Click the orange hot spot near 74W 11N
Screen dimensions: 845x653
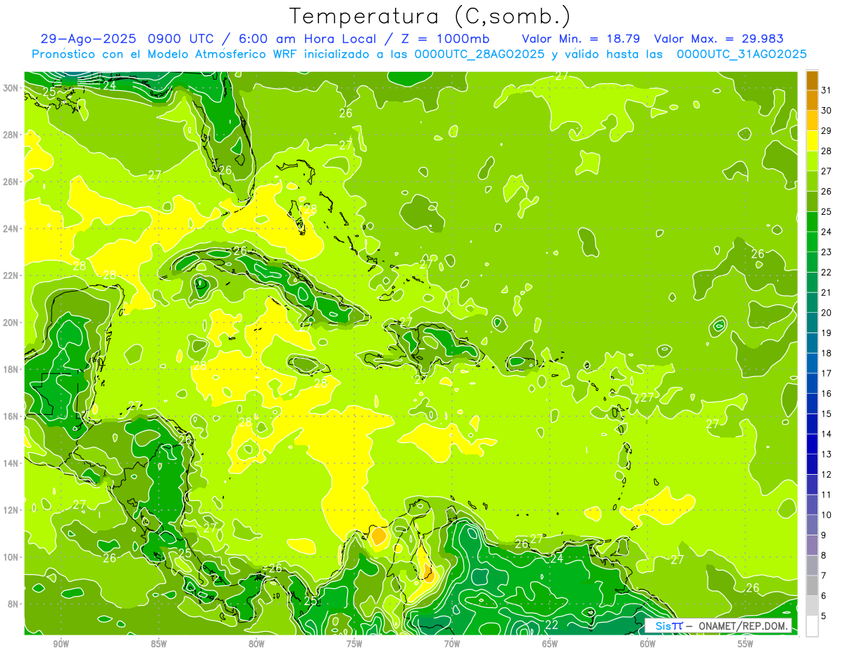pyautogui.click(x=378, y=536)
